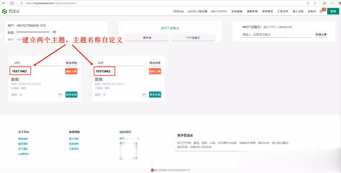This screenshot has width=341, height=173.
Task: Open the 关于我们 footer link
Action: click(23, 149)
